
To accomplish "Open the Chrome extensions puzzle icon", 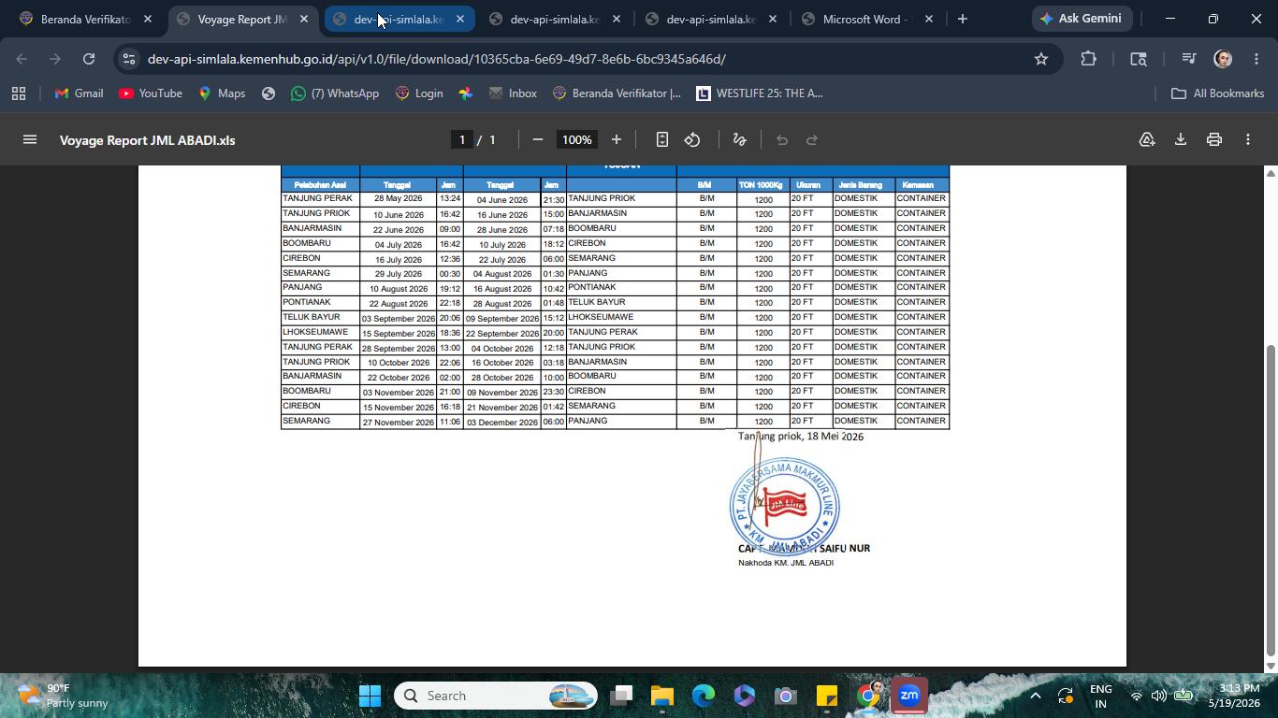I will pyautogui.click(x=1088, y=59).
